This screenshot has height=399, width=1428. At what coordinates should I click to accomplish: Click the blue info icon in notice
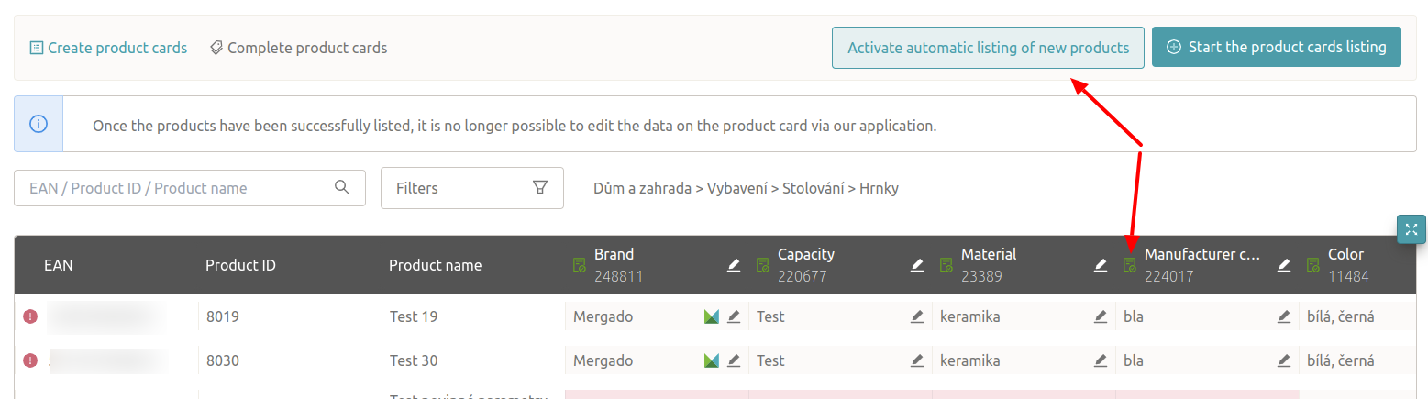(39, 124)
